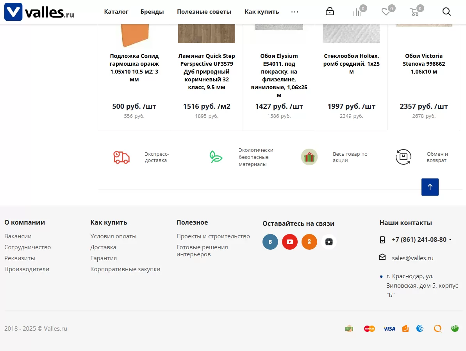Open the Как купить menu item
Image resolution: width=466 pixels, height=351 pixels.
262,12
